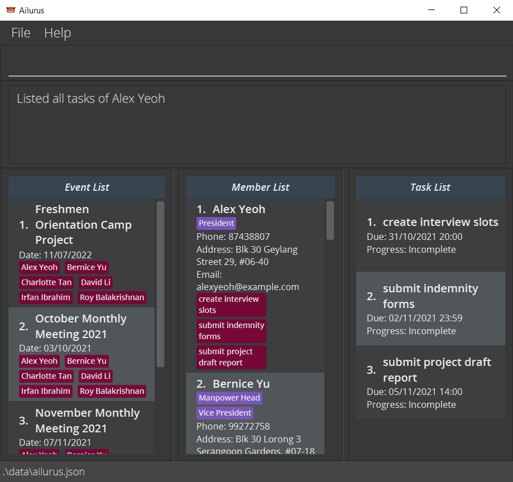
Task: Maximize the Ailurus window
Action: click(463, 10)
